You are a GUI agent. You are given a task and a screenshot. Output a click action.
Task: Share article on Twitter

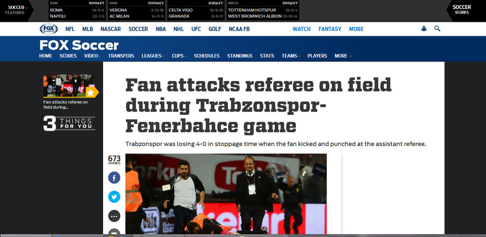114,197
